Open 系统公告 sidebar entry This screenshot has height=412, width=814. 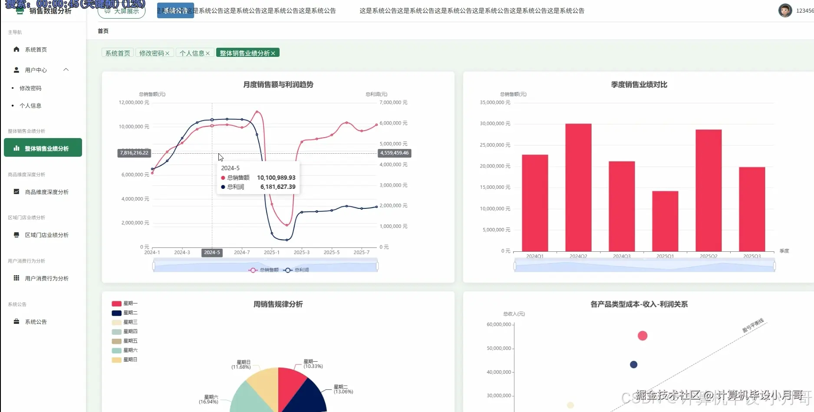(36, 322)
